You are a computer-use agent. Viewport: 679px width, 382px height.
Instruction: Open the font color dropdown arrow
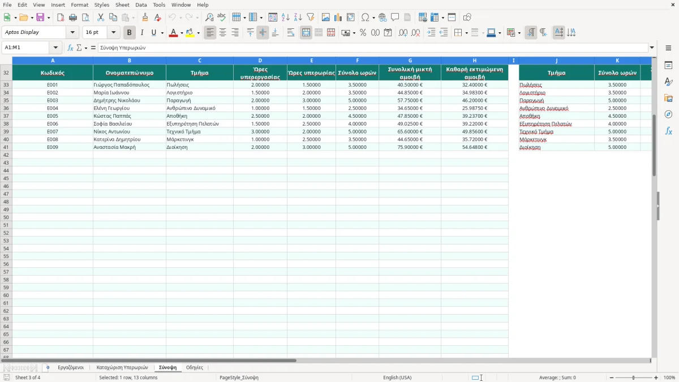181,33
